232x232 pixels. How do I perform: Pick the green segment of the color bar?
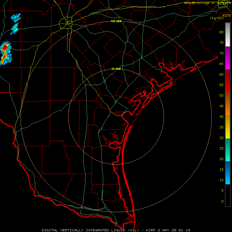click(x=228, y=150)
